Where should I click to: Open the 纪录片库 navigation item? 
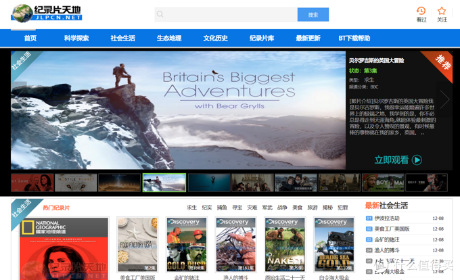pos(262,38)
